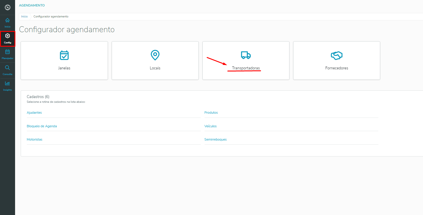423x215 pixels.
Task: Go to Início in the breadcrumb
Action: tap(24, 17)
